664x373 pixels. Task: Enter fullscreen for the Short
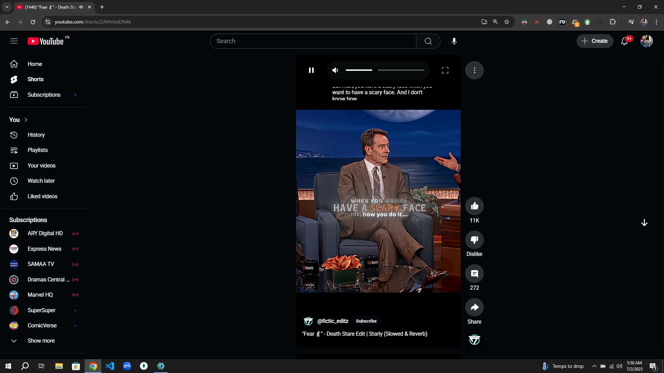click(x=445, y=70)
